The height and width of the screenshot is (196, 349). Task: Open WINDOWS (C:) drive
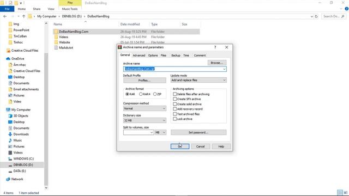(23, 158)
